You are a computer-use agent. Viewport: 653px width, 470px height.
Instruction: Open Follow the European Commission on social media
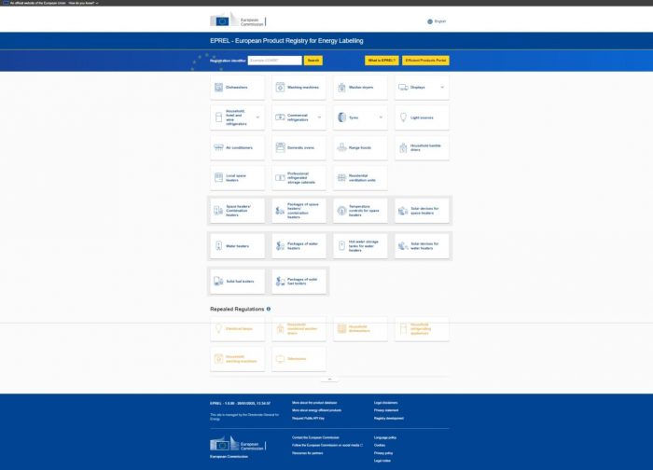click(x=327, y=445)
